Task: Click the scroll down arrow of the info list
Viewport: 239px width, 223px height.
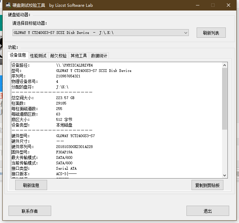Action: click(x=224, y=175)
